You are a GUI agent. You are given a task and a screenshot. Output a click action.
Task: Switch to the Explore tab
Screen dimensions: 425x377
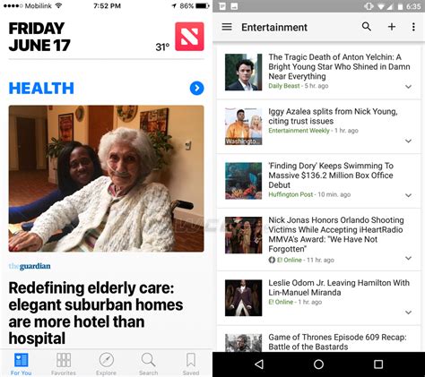106,364
